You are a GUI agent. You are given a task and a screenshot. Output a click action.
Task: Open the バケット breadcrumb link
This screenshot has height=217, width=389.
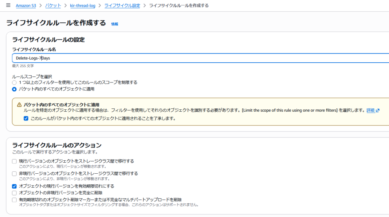pyautogui.click(x=53, y=6)
